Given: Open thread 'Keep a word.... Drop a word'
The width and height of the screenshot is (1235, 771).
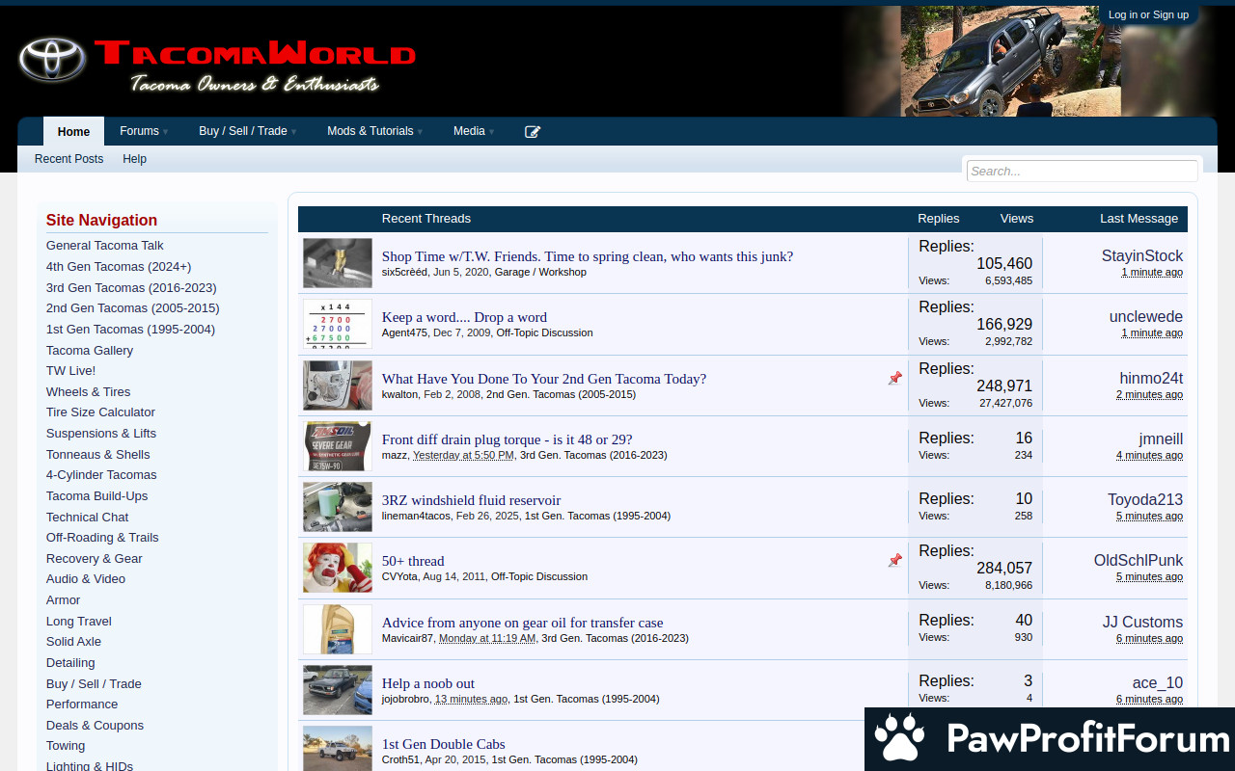Looking at the screenshot, I should pos(464,317).
